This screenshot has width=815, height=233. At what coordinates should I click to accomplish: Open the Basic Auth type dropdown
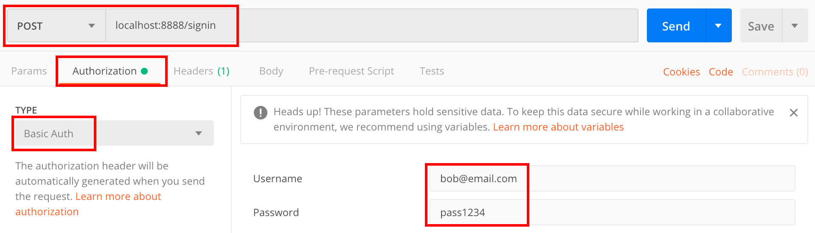coord(114,133)
